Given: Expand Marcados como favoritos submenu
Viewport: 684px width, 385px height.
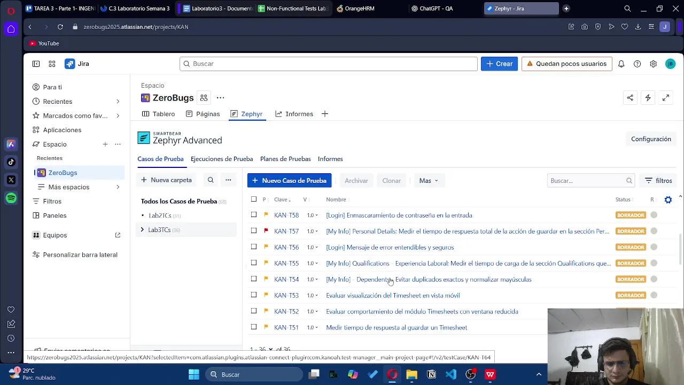Looking at the screenshot, I should pyautogui.click(x=118, y=115).
